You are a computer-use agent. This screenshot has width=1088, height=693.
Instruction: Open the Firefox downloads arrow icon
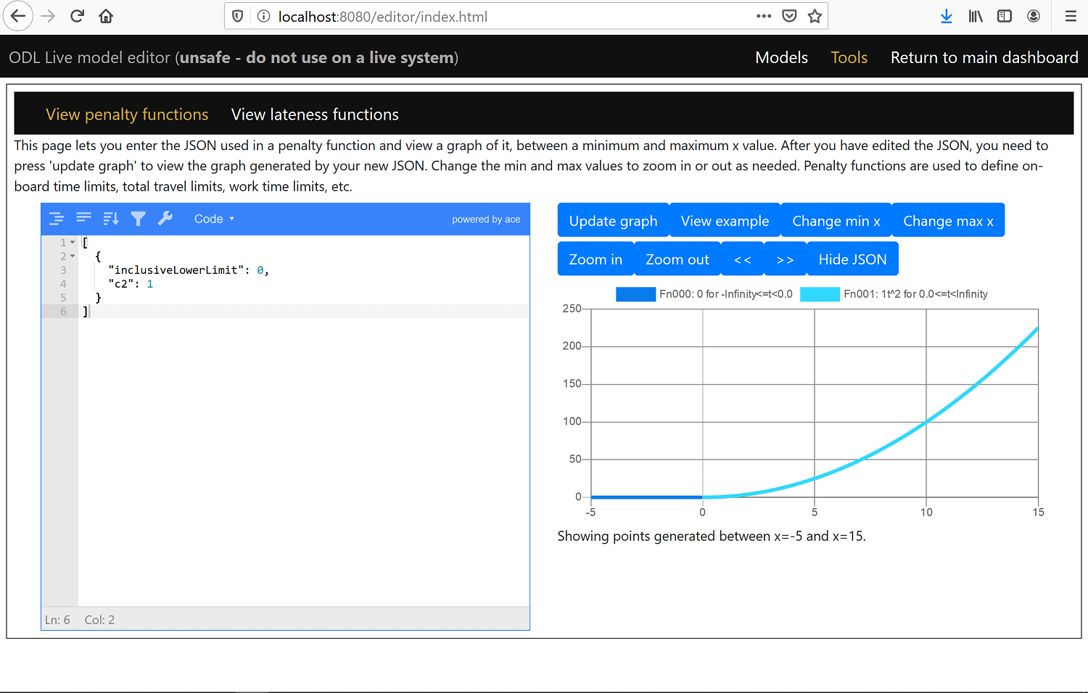click(946, 16)
